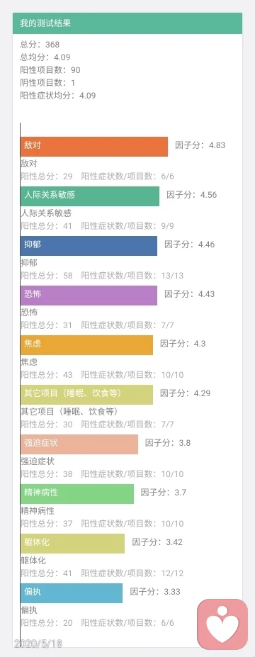The image size is (255, 657).
Task: Click the 总分：368 line
Action: click(x=40, y=45)
